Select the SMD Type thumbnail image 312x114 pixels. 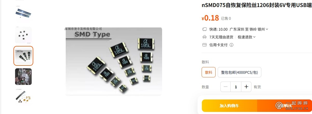pyautogui.click(x=23, y=56)
